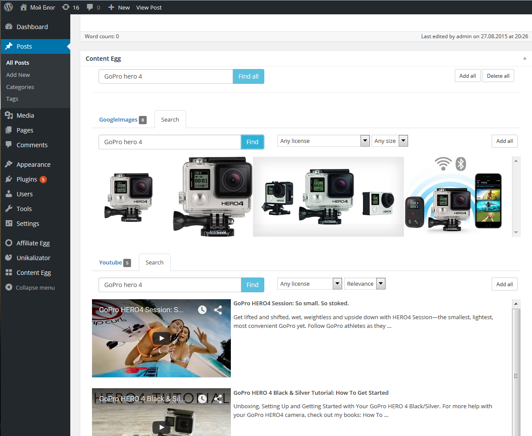This screenshot has height=436, width=532.
Task: Collapse the Content Egg panel
Action: point(524,59)
